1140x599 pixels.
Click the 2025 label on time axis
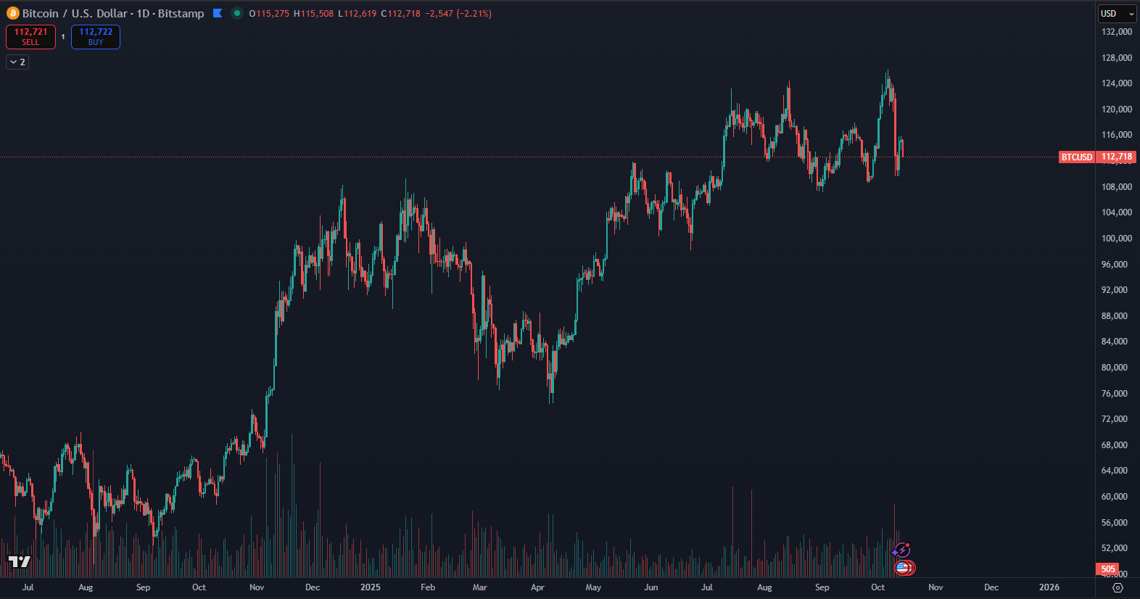tap(370, 587)
